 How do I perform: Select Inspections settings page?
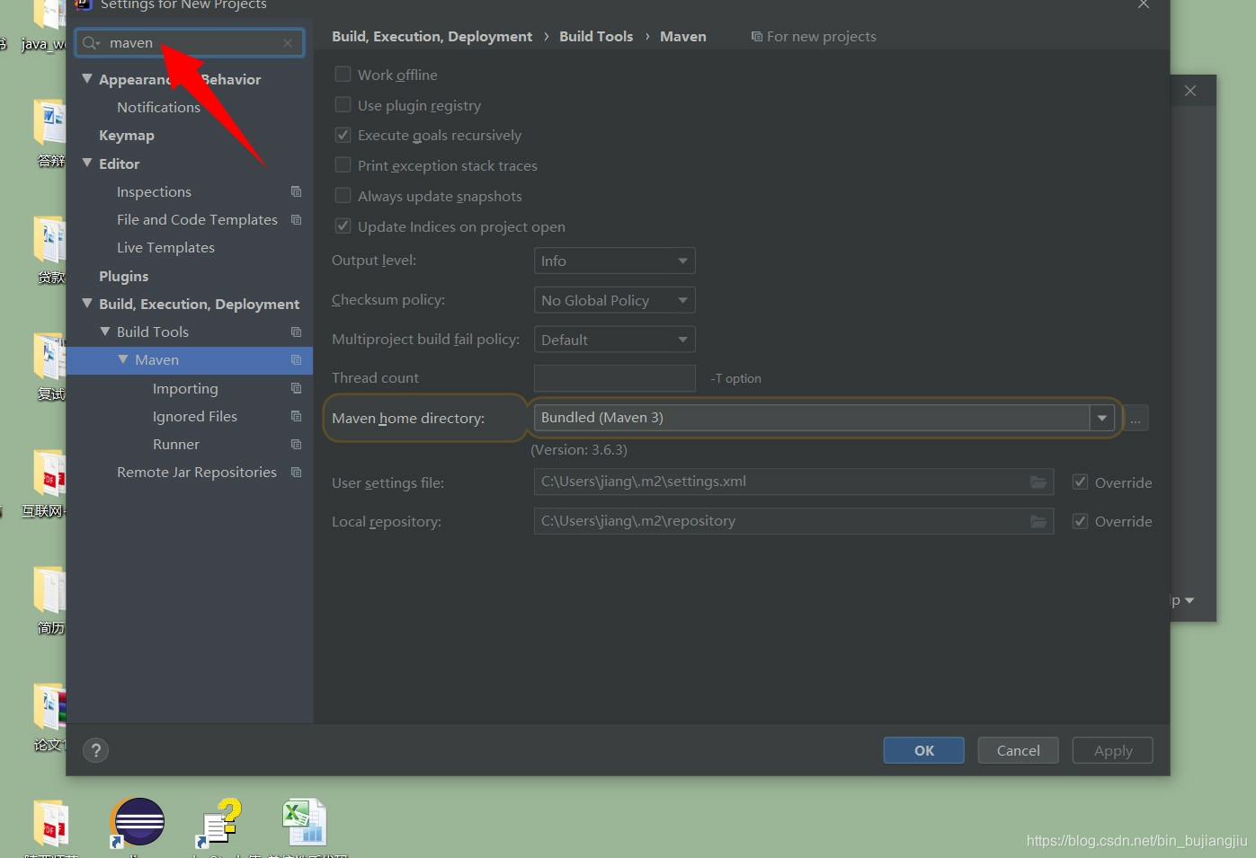click(154, 191)
